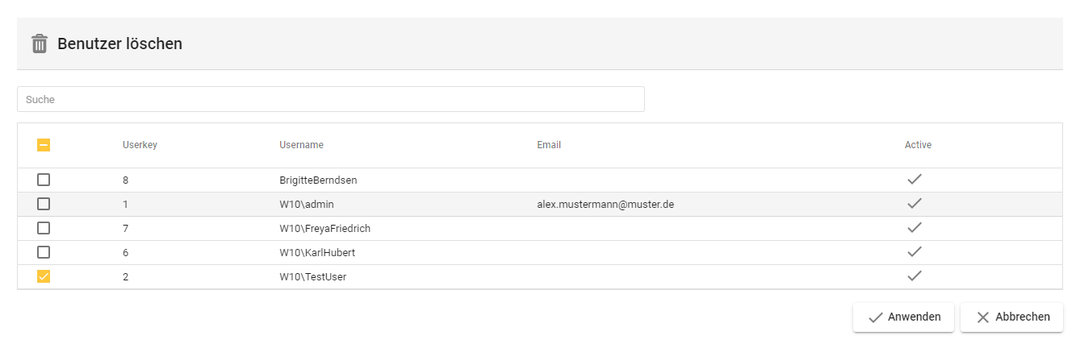This screenshot has height=344, width=1080.
Task: Check the box for BrigitteBerndsen
Action: point(44,180)
